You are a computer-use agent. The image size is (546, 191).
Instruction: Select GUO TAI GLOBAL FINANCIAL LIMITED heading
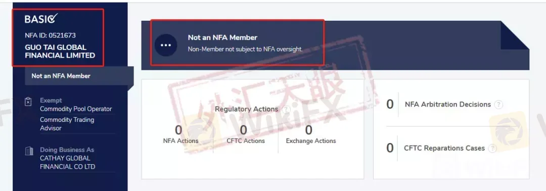[60, 51]
